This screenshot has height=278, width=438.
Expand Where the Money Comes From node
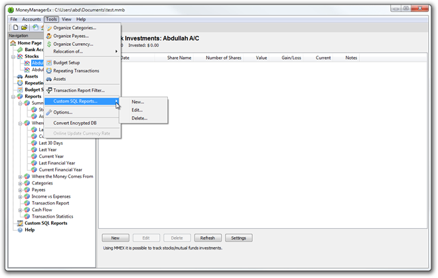20,177
